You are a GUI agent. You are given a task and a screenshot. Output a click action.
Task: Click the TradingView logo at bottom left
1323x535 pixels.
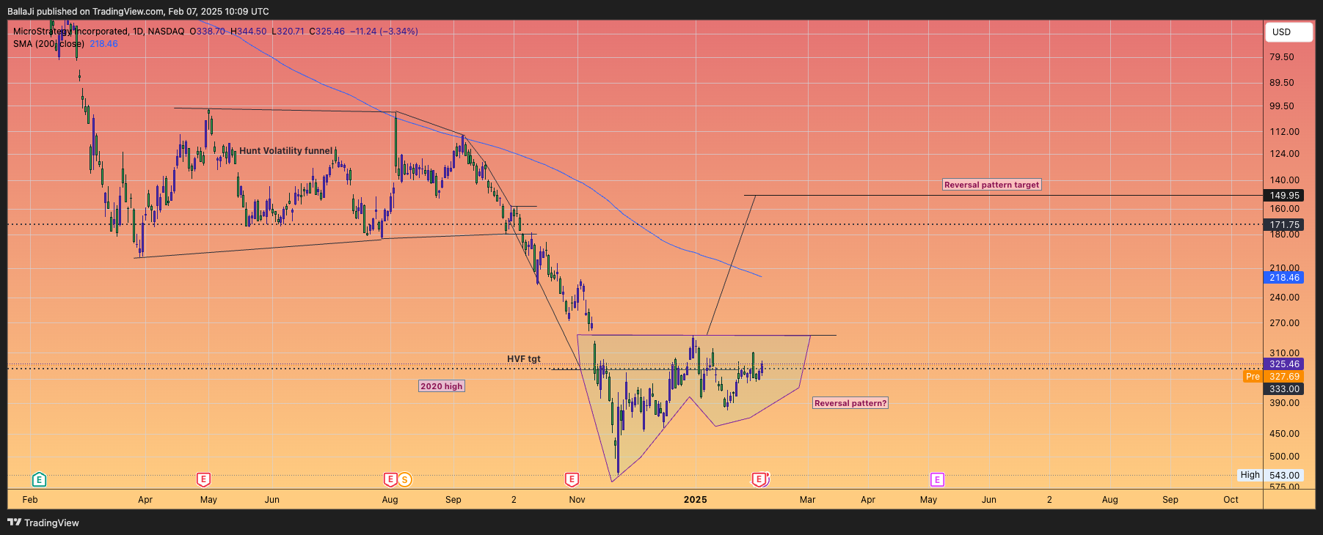click(x=43, y=523)
